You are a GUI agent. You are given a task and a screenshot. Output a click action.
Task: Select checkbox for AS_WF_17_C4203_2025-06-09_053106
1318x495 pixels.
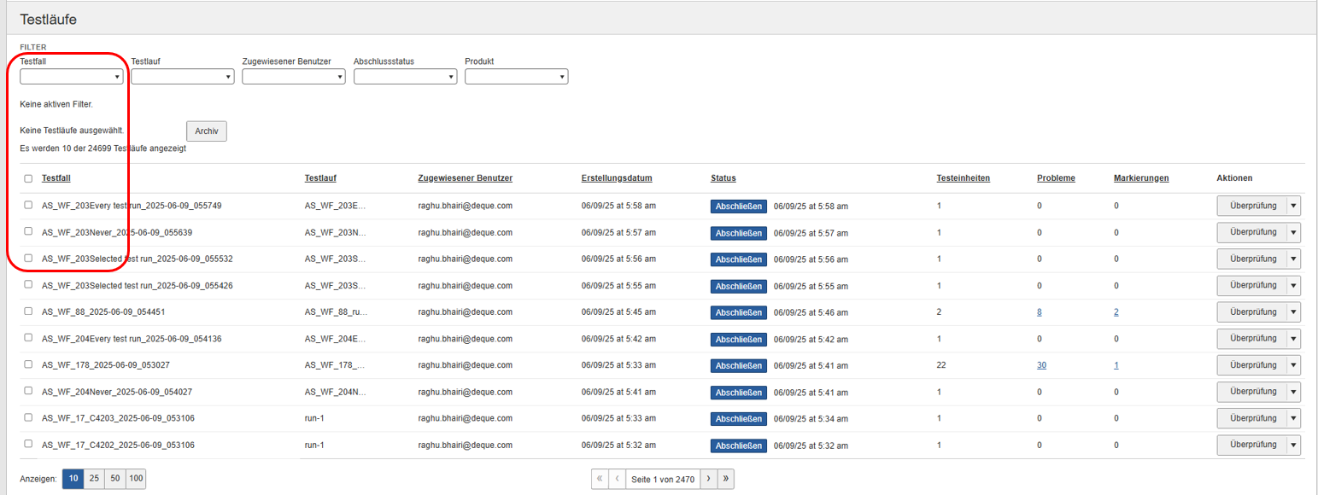click(x=28, y=418)
